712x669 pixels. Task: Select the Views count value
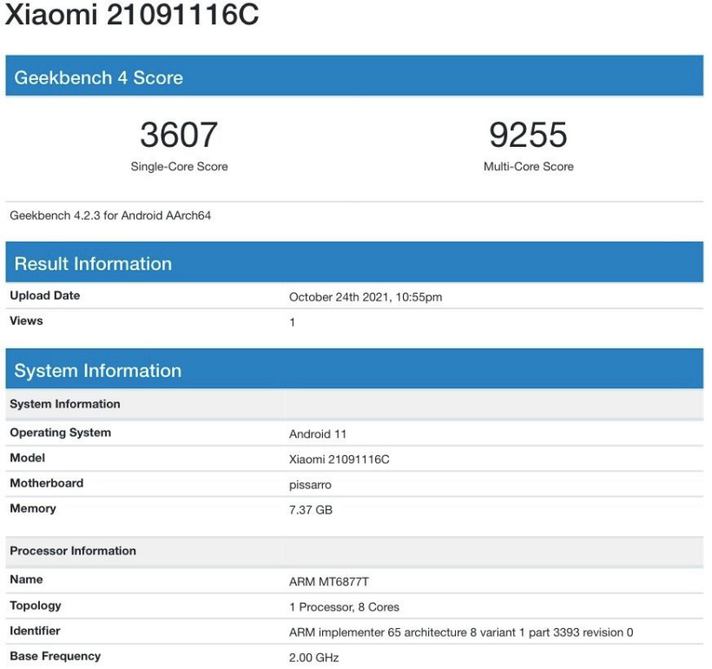point(290,321)
